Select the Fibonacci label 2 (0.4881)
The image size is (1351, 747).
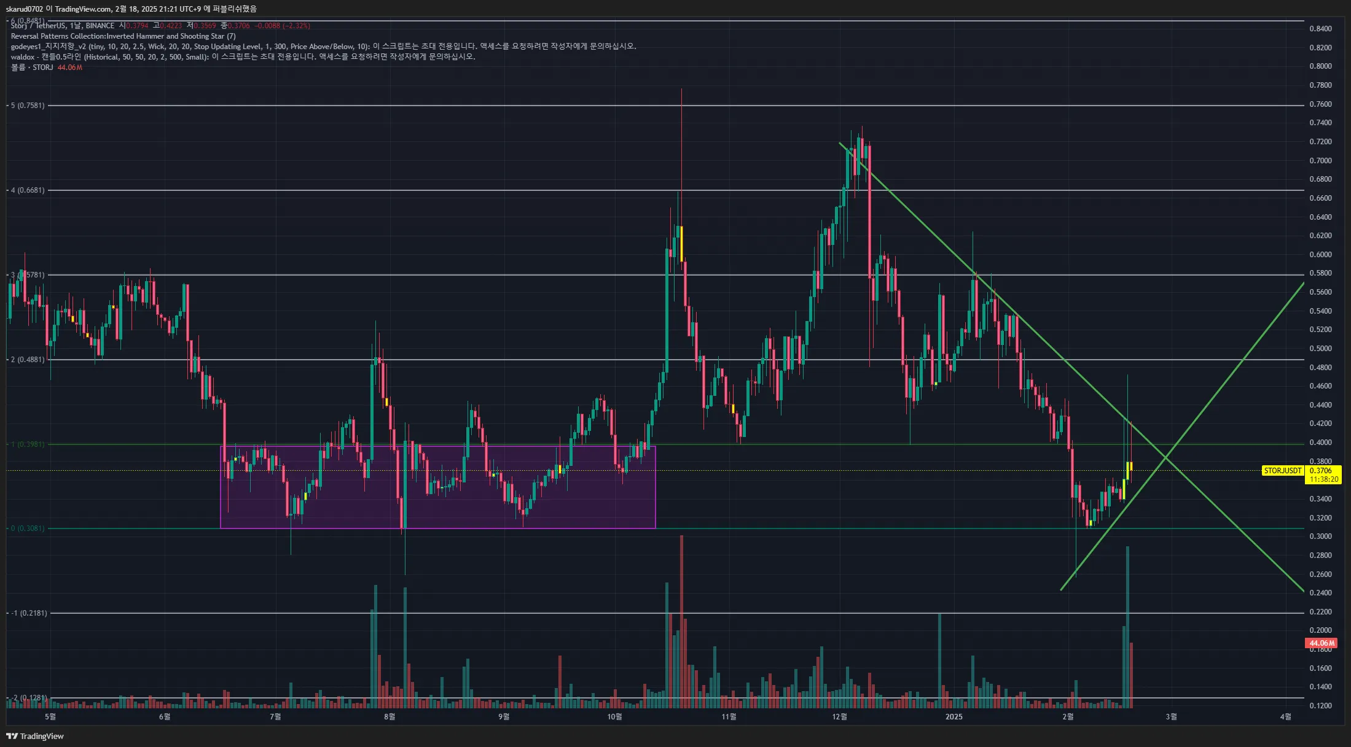click(28, 360)
